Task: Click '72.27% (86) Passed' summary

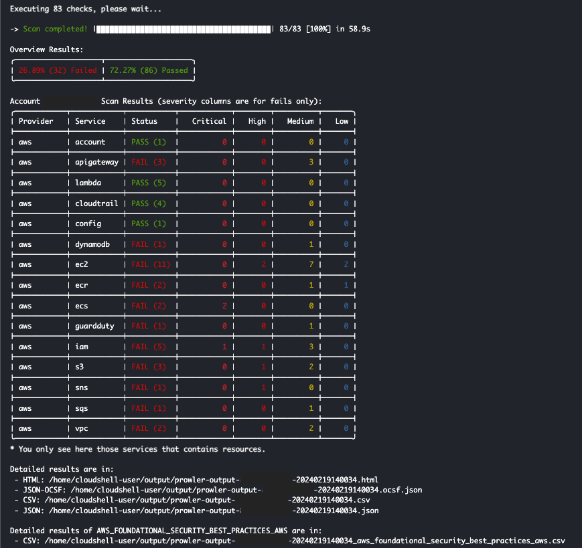Action: pos(149,70)
